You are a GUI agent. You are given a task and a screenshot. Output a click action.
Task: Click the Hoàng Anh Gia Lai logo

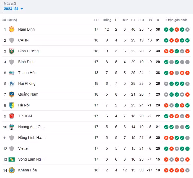12,127
